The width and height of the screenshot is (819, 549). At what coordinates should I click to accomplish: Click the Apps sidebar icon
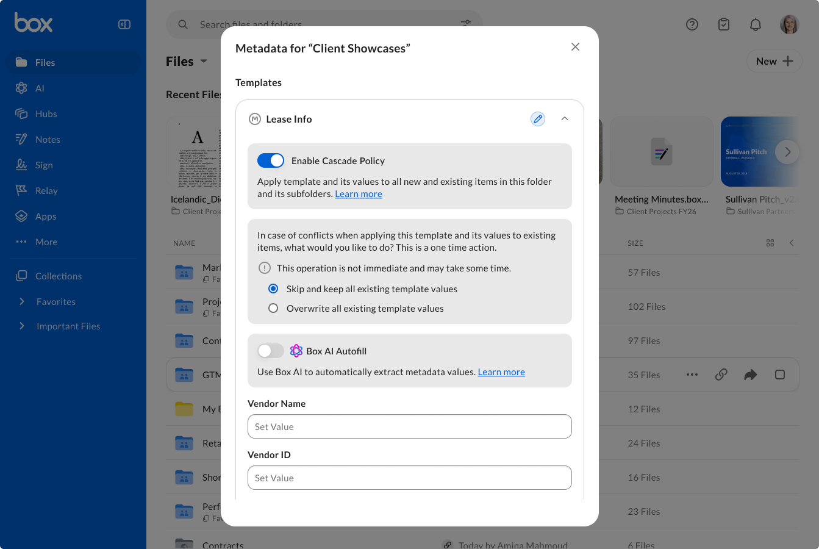[x=21, y=216]
